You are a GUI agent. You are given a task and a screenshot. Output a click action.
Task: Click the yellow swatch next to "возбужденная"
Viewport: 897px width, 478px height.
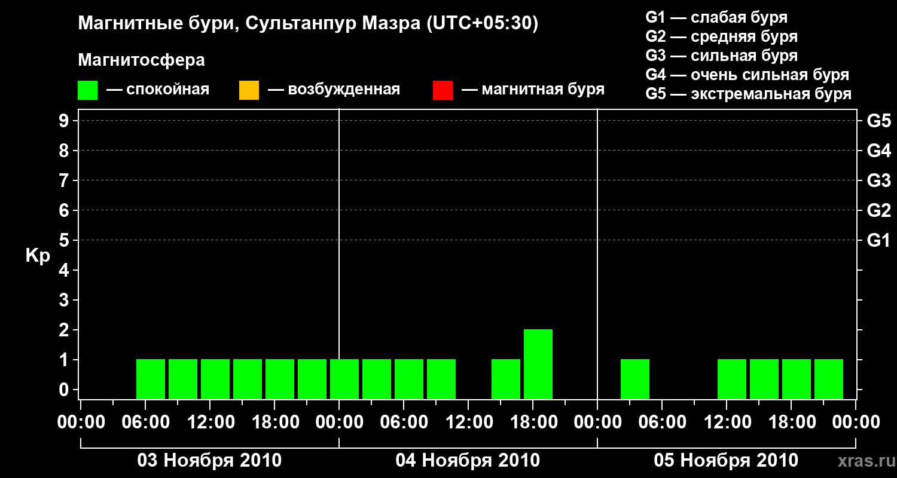click(x=249, y=90)
